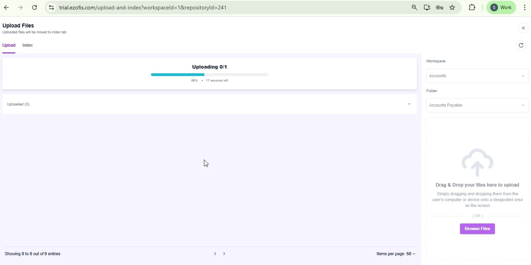Click the refresh icon in upload panel
Screen dimensions: 531x265
tap(521, 45)
